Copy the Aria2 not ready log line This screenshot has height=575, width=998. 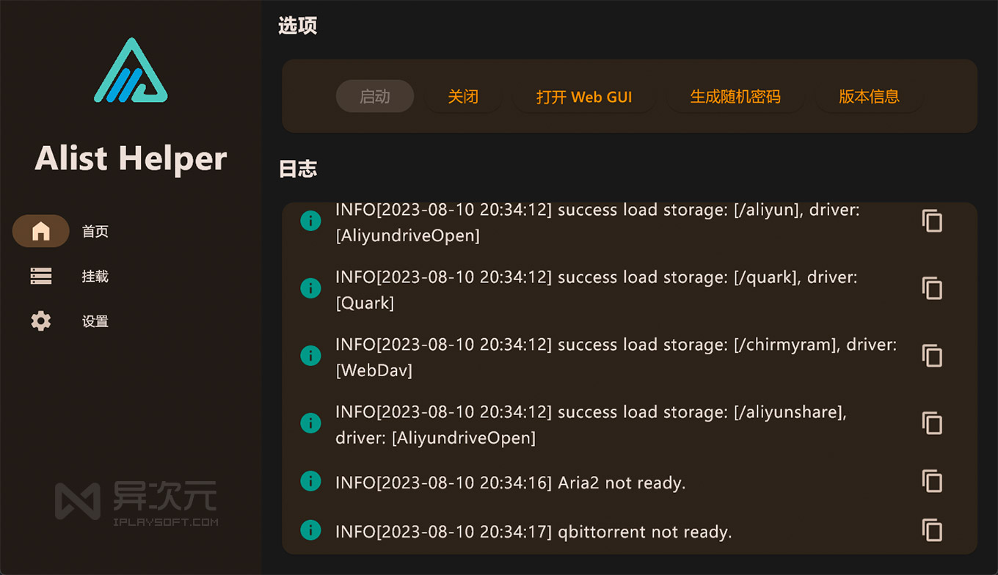931,482
